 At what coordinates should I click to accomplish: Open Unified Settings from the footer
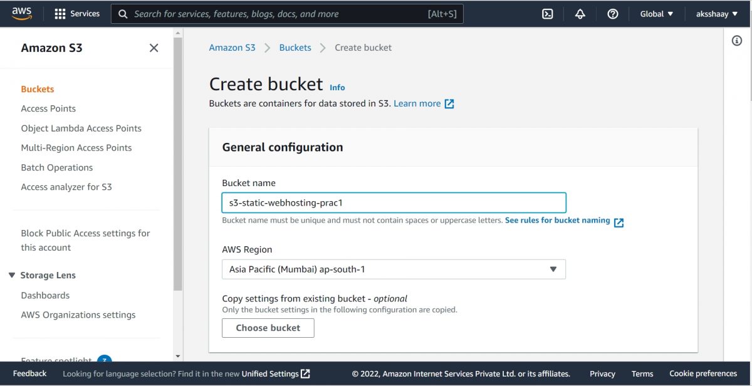(271, 373)
